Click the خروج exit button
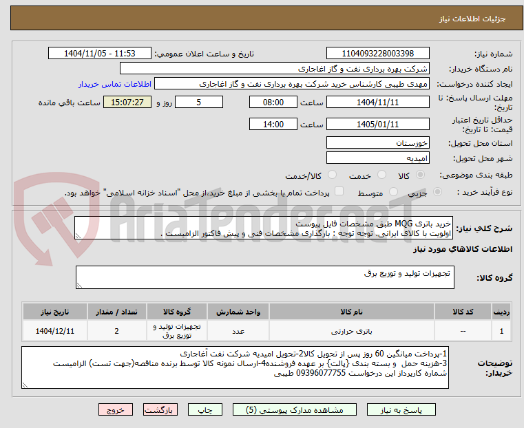The width and height of the screenshot is (524, 428). click(x=116, y=409)
